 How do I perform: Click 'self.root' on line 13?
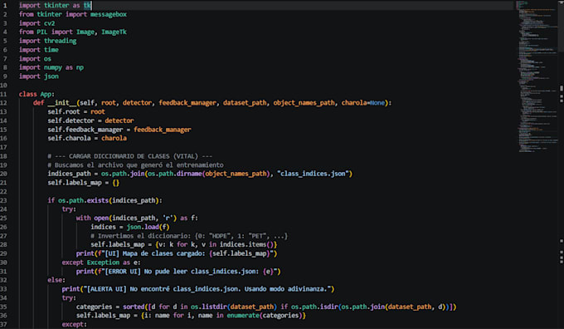point(64,111)
